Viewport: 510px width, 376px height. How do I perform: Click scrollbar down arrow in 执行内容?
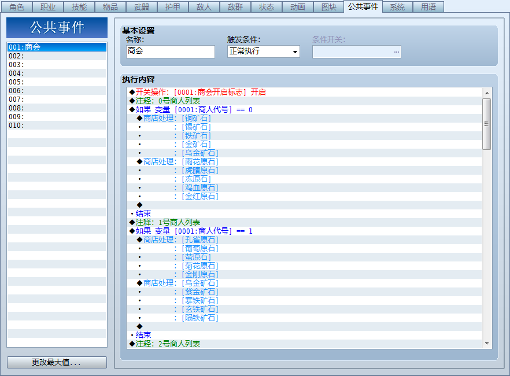[x=487, y=343]
